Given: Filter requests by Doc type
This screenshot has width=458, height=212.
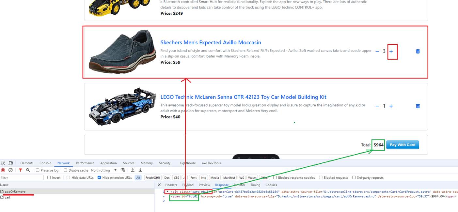Looking at the screenshot, I should (x=167, y=178).
